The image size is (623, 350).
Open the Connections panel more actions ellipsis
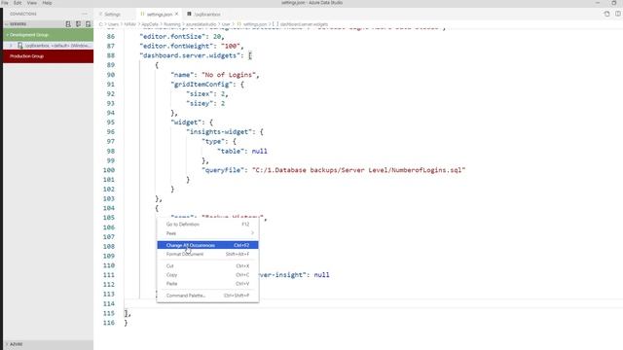pyautogui.click(x=85, y=14)
